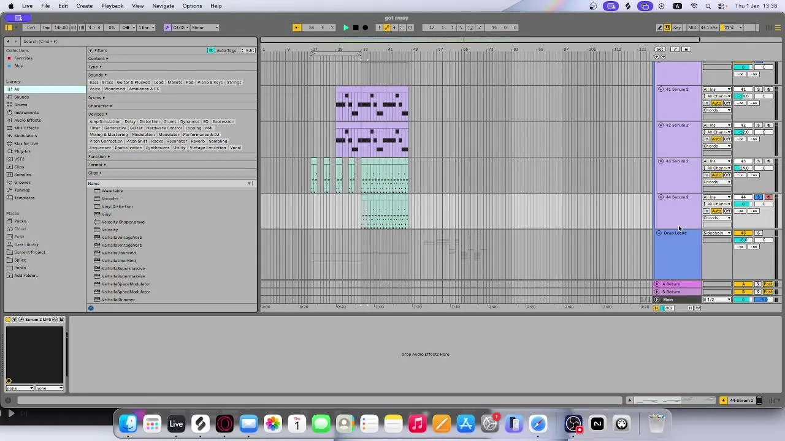Toggle the scale mode button
The width and height of the screenshot is (785, 441).
point(167,28)
